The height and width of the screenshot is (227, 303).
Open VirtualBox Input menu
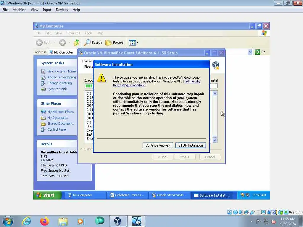pyautogui.click(x=47, y=10)
